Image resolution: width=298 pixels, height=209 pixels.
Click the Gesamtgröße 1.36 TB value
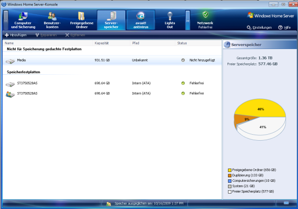[265, 58]
